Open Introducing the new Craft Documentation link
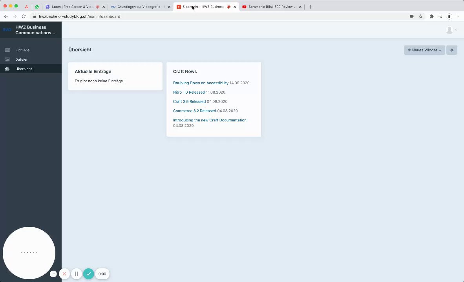This screenshot has width=464, height=282. pos(210,120)
